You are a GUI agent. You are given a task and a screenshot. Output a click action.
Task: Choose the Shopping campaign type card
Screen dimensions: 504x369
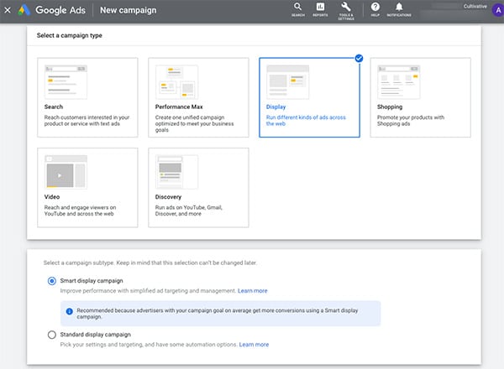pyautogui.click(x=421, y=97)
